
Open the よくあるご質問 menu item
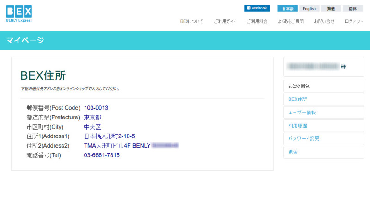click(291, 21)
